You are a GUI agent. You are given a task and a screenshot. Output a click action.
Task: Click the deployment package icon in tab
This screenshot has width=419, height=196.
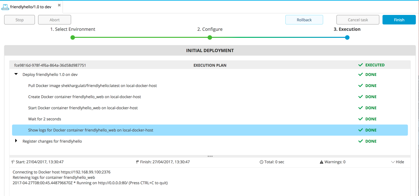tap(5, 7)
